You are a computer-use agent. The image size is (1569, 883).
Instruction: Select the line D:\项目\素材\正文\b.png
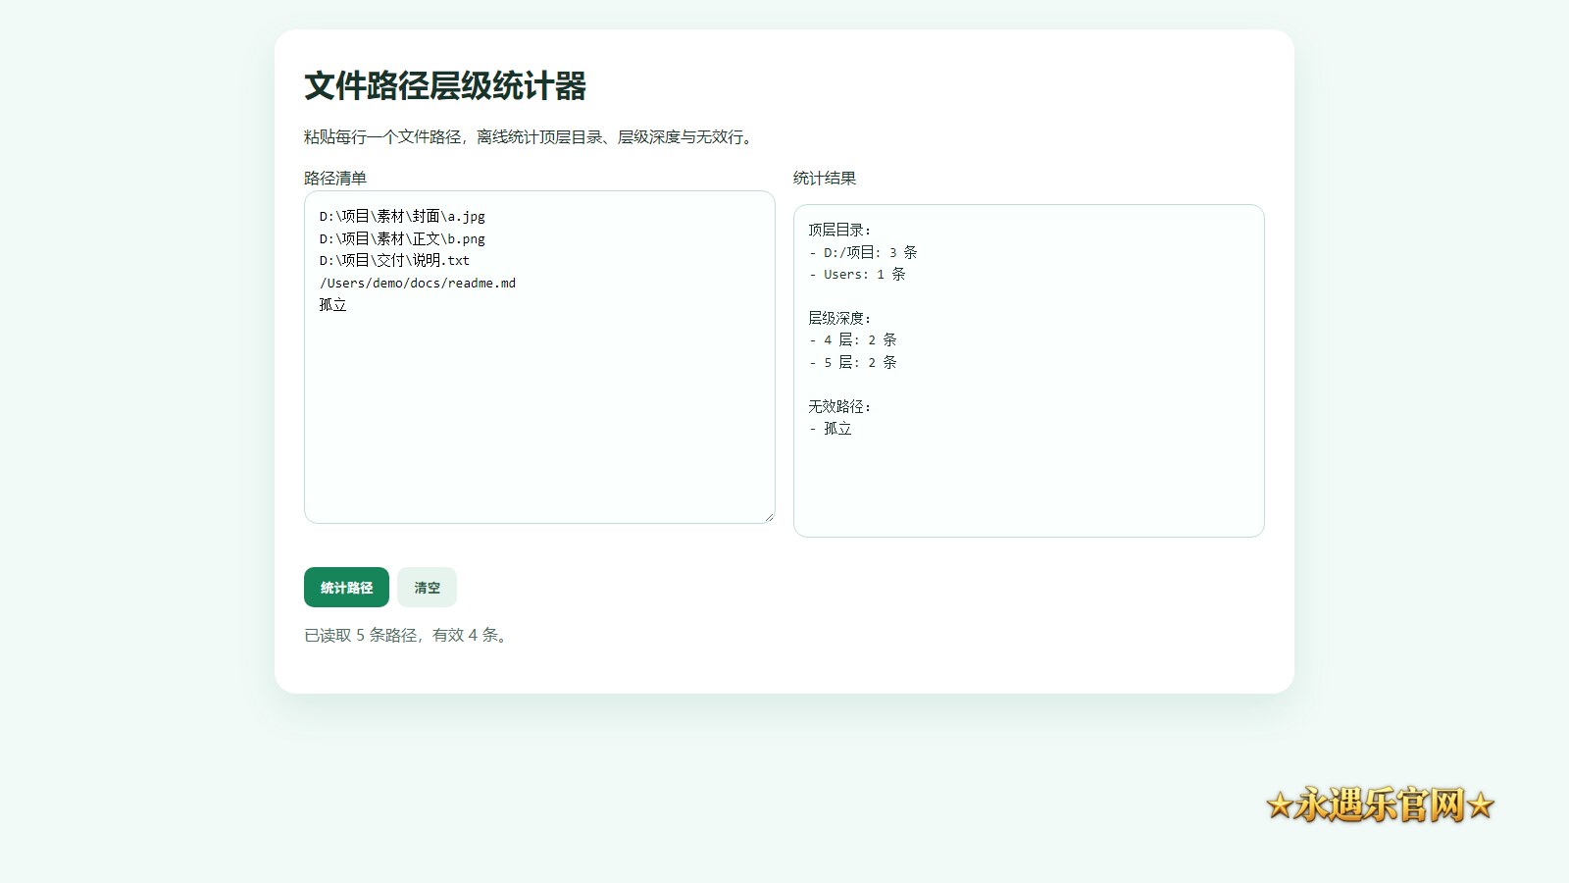(x=402, y=238)
